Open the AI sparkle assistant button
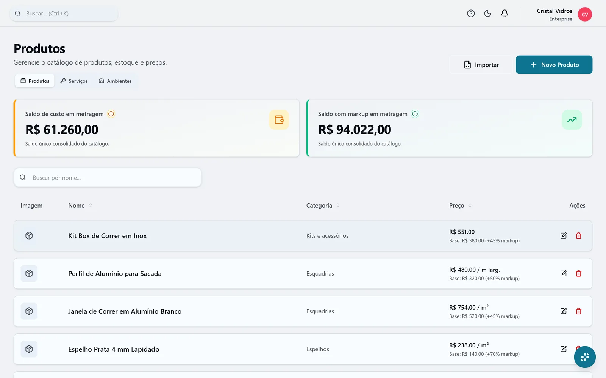This screenshot has width=606, height=378. click(x=585, y=357)
